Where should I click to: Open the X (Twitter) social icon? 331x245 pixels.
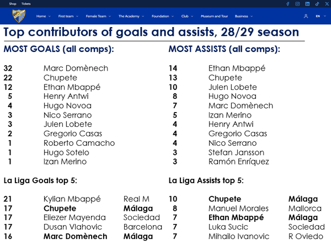coord(326,4)
